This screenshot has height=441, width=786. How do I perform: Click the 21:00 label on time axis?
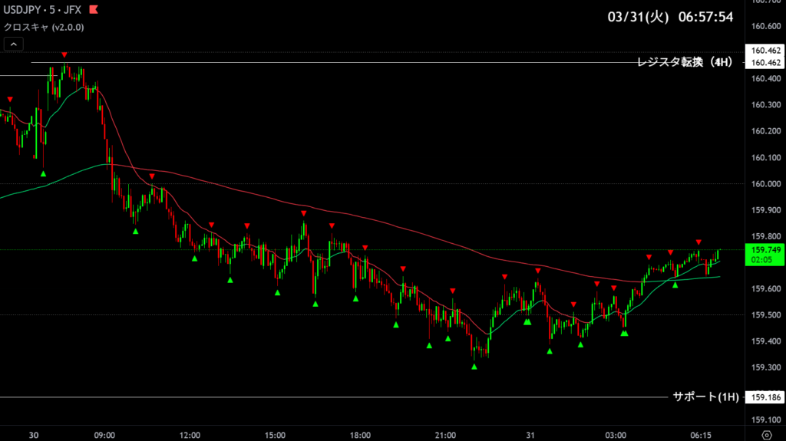tap(445, 435)
